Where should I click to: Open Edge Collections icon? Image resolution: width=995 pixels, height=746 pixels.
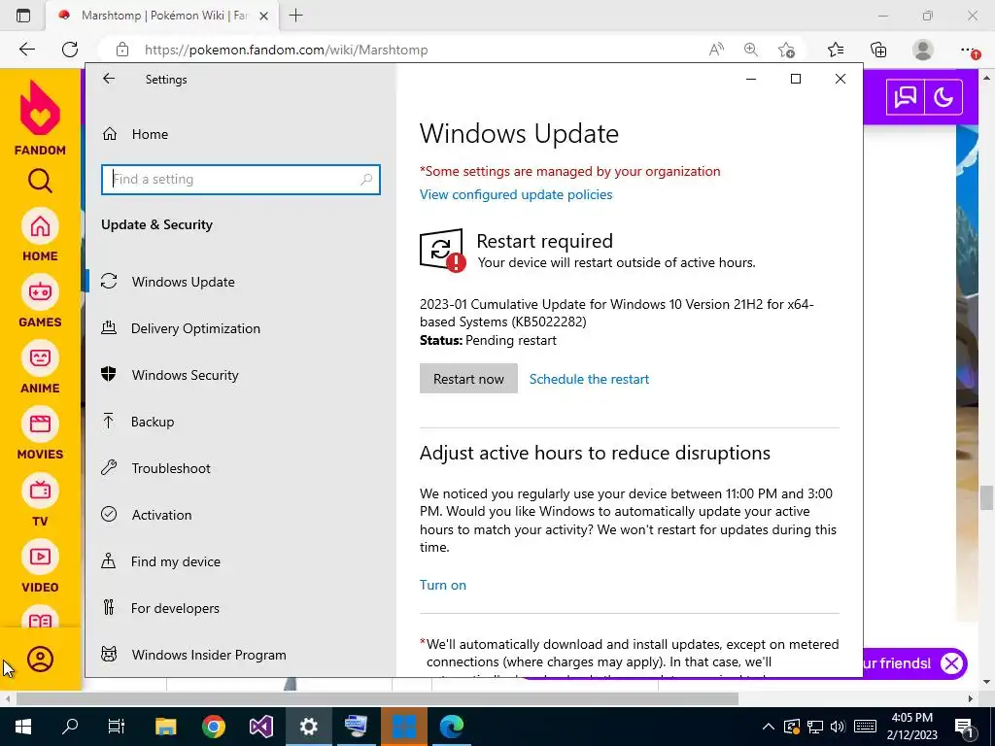pos(878,50)
